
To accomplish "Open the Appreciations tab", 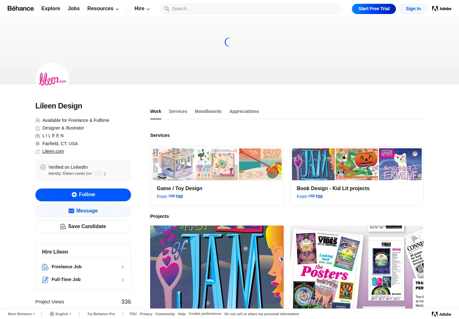I will point(244,111).
